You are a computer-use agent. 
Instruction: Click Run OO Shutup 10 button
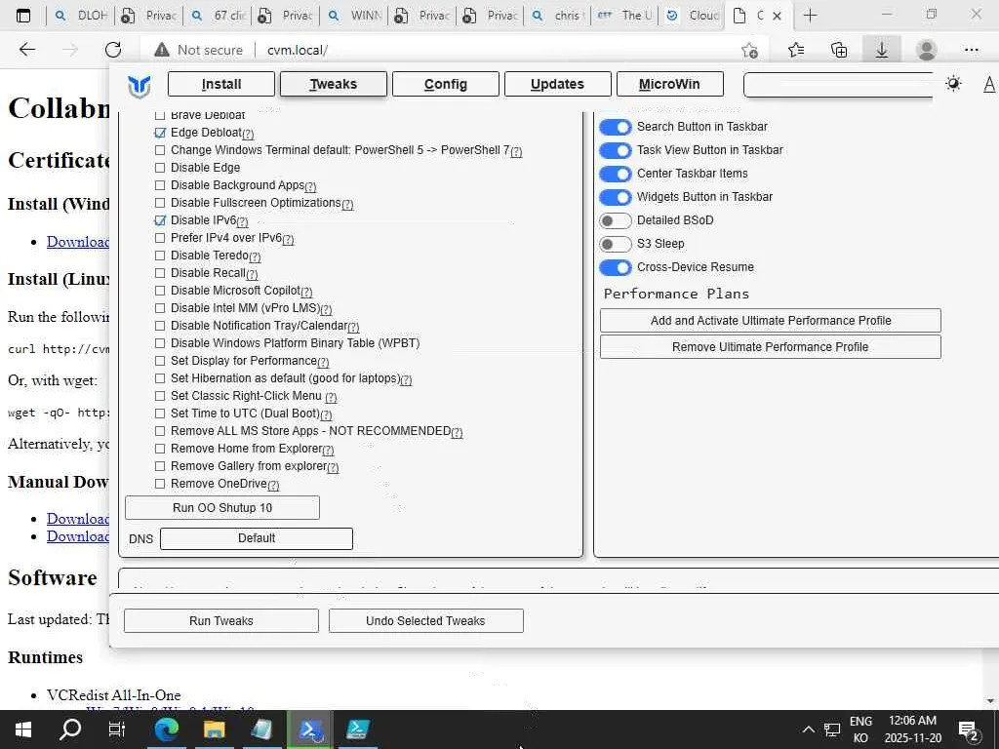coord(222,507)
